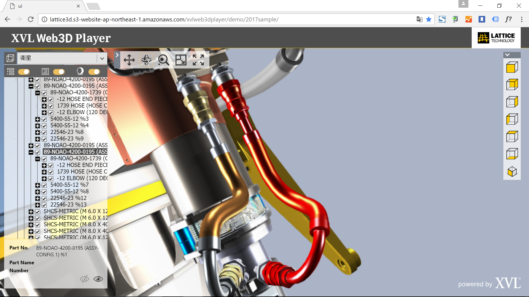Open the 衛星 model dropdown
The width and height of the screenshot is (529, 297).
click(x=102, y=58)
